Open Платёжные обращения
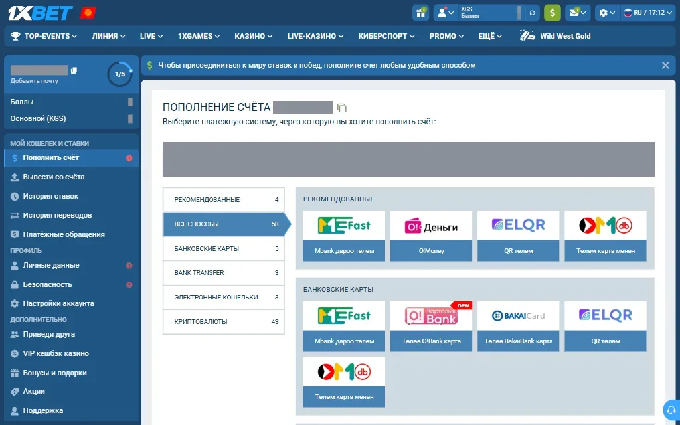Screen dimensions: 680x425 click(x=72, y=234)
